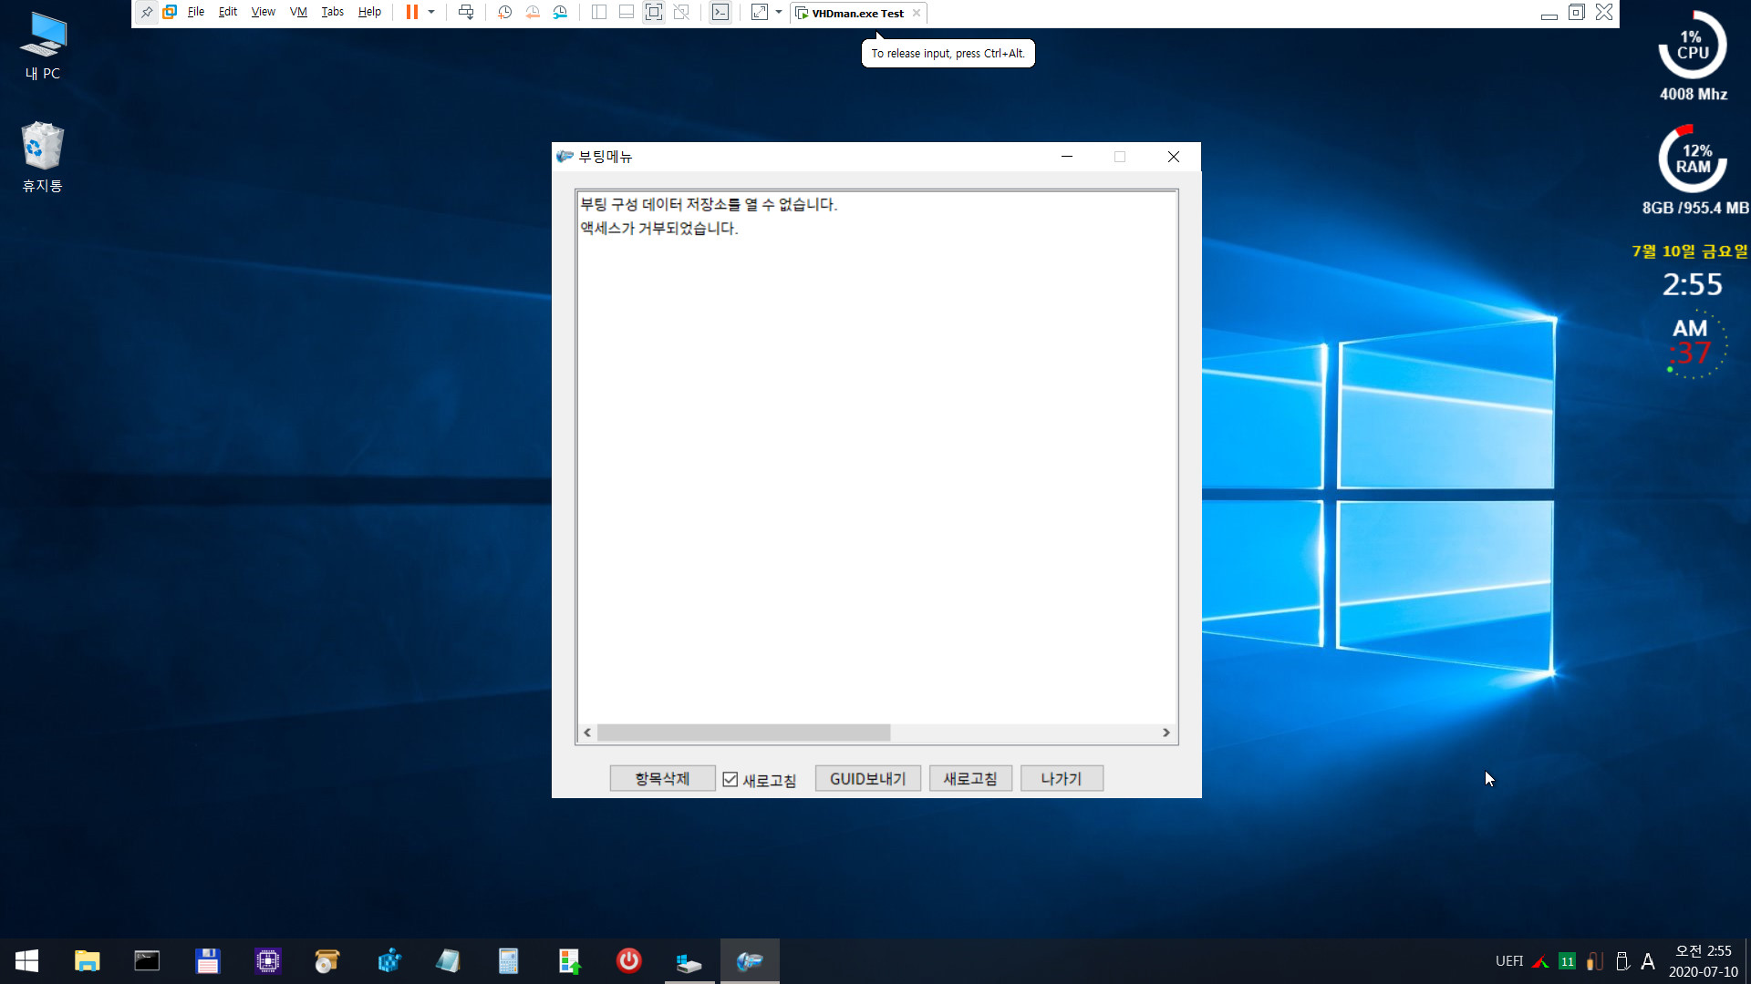Expand the stretch guest dropdown arrow
Image resolution: width=1751 pixels, height=984 pixels.
pos(779,13)
